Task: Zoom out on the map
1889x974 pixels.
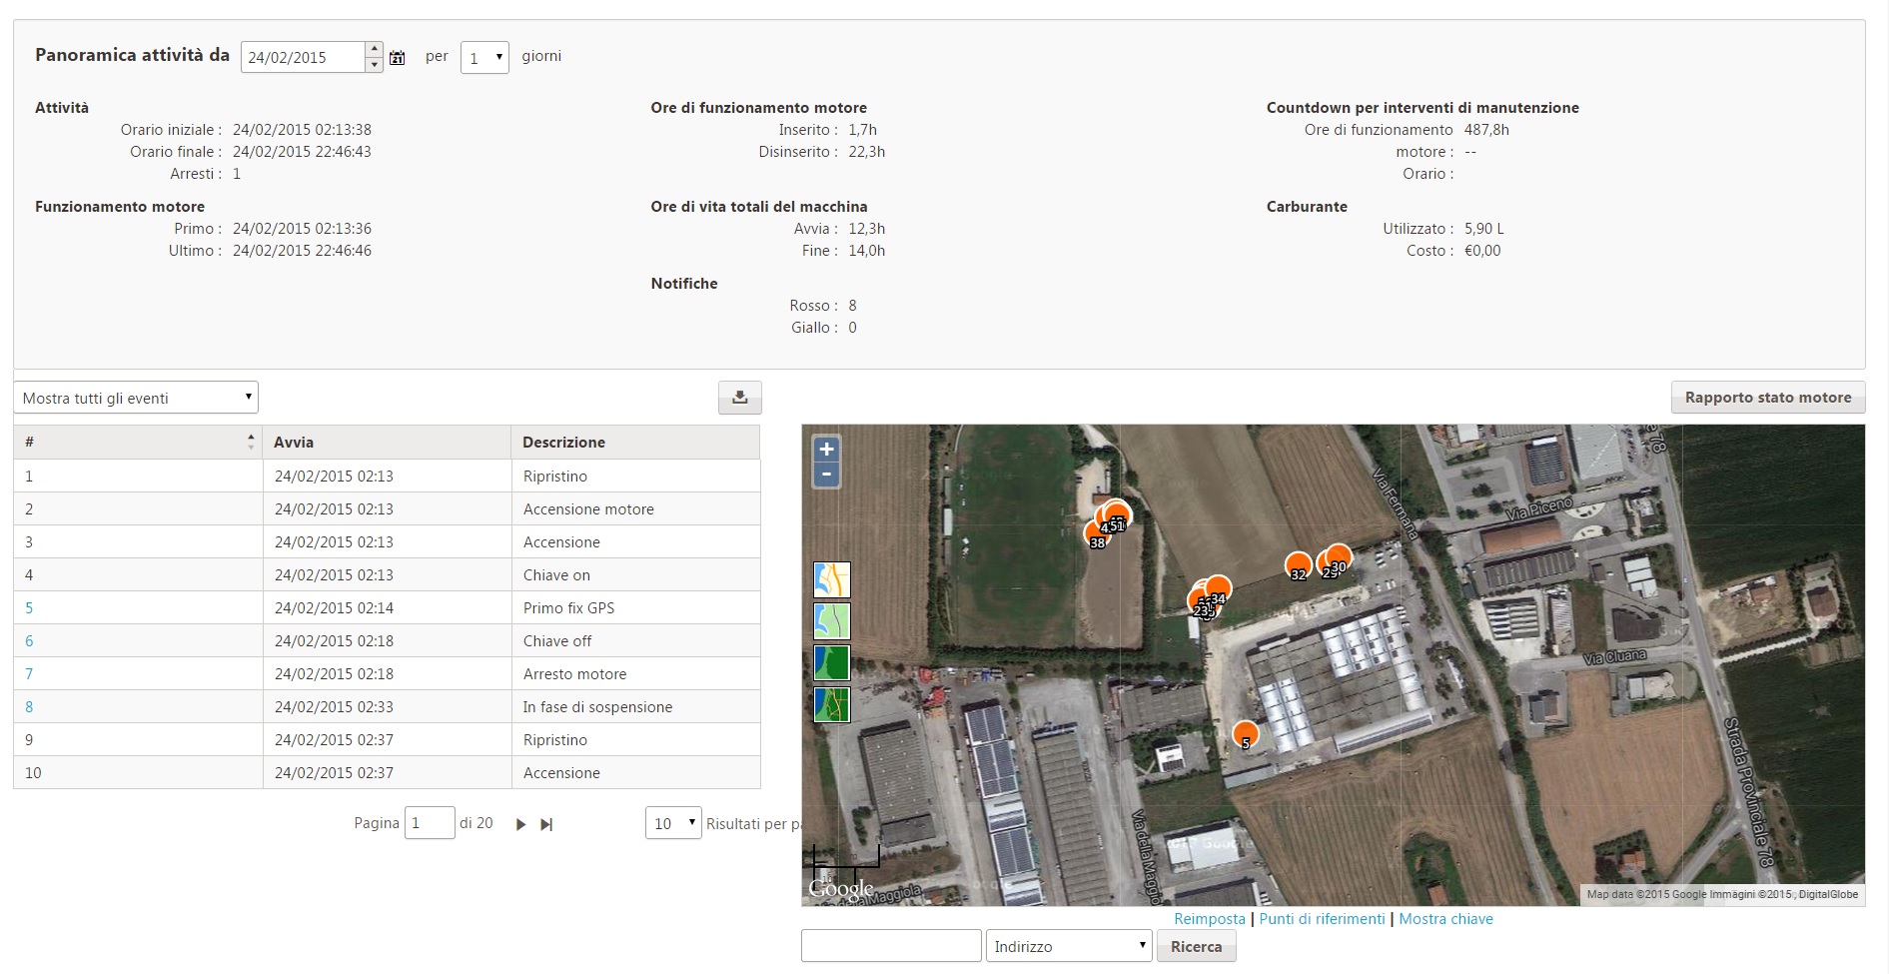Action: point(826,475)
